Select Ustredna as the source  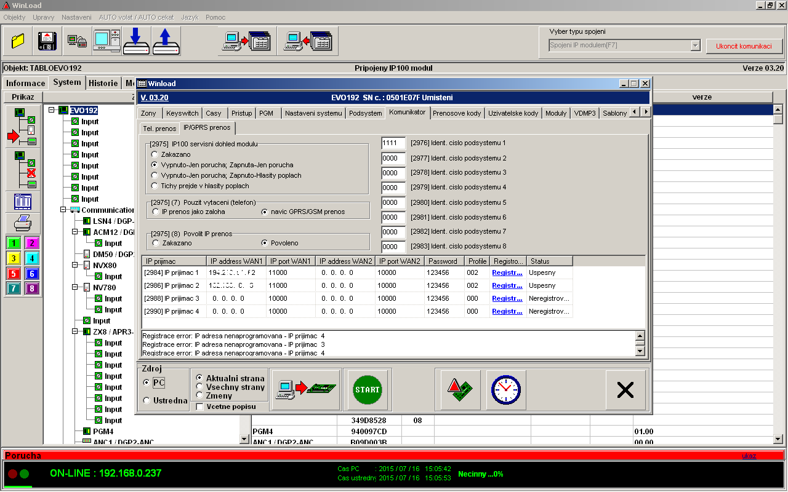point(146,400)
